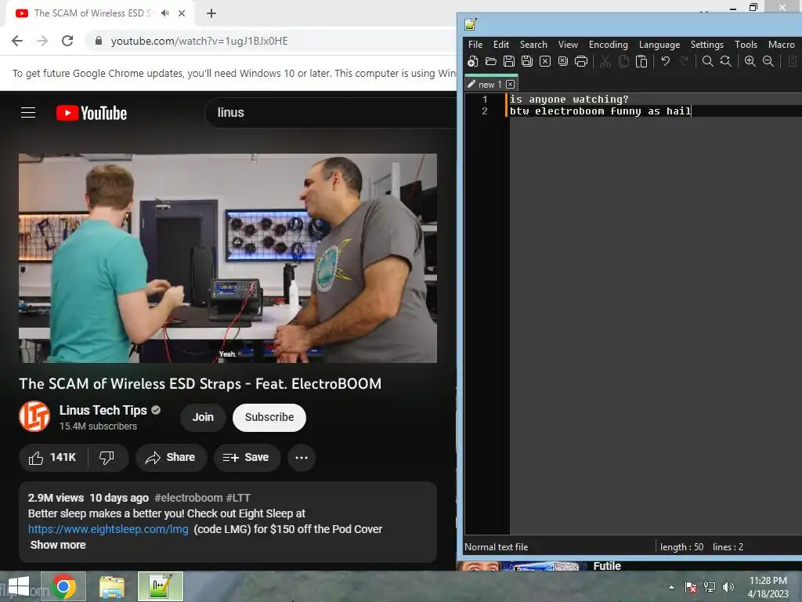Click the Chrome address bar URL
Viewport: 802px width, 602px height.
point(200,41)
